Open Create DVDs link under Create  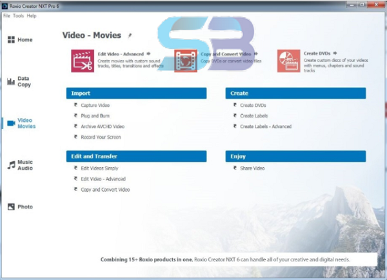(x=253, y=105)
